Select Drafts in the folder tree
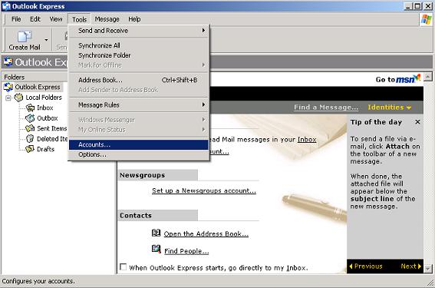This screenshot has height=288, width=435. (46, 149)
